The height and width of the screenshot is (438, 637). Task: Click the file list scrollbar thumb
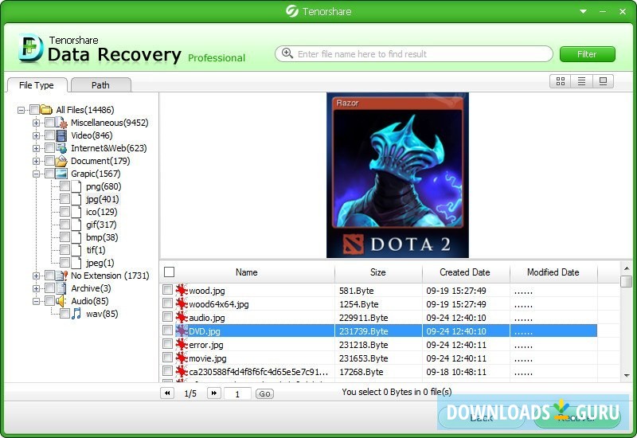tap(627, 281)
